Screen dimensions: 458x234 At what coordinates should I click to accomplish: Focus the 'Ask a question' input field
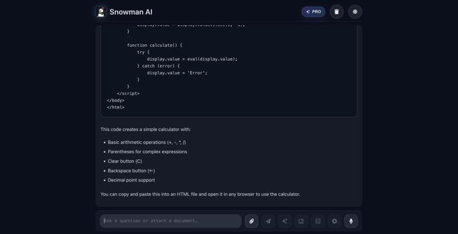pyautogui.click(x=171, y=221)
